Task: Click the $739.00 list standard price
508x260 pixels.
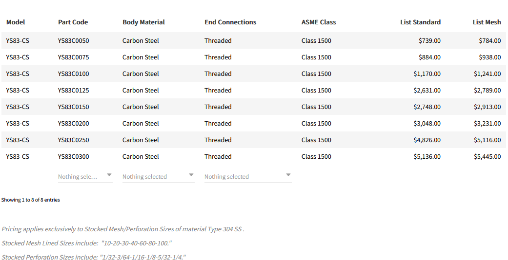Action: 429,40
